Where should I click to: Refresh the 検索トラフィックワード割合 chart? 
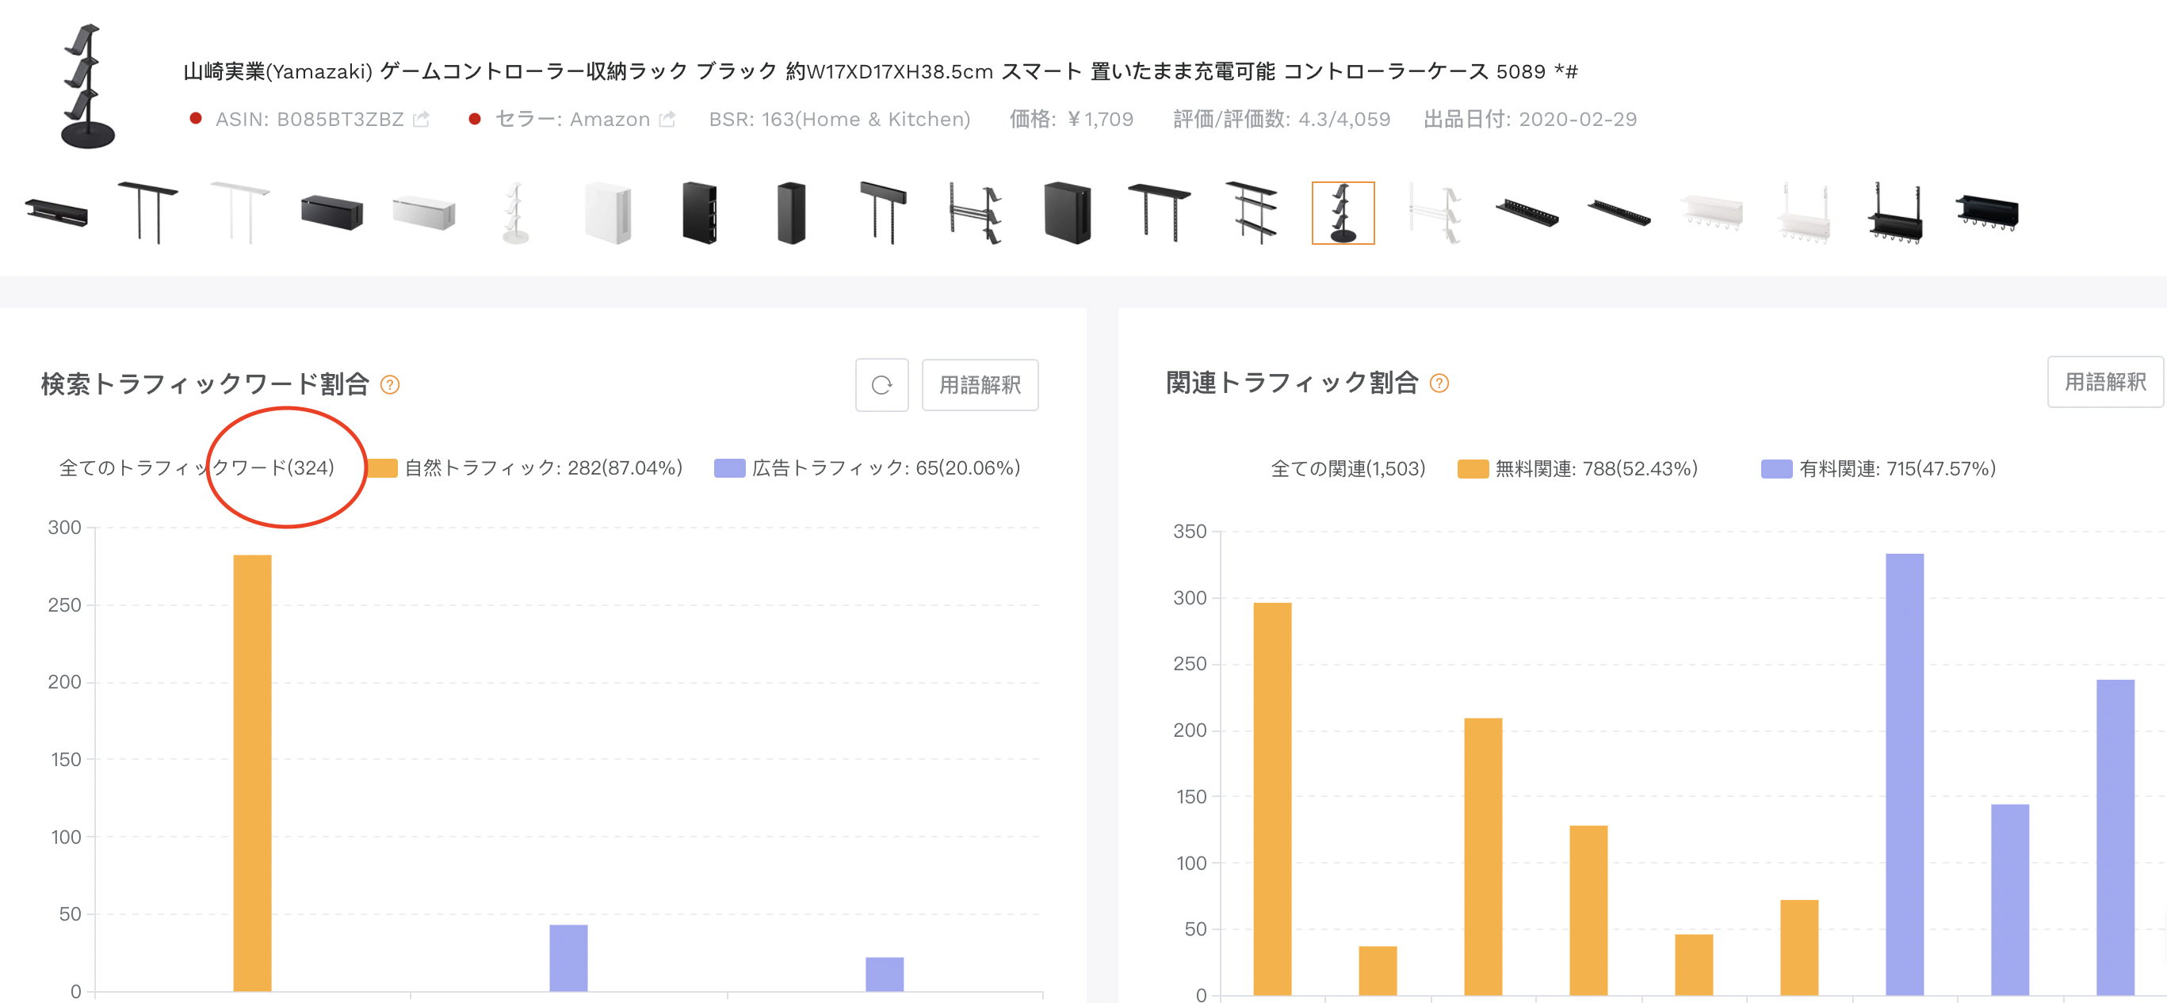tap(881, 385)
